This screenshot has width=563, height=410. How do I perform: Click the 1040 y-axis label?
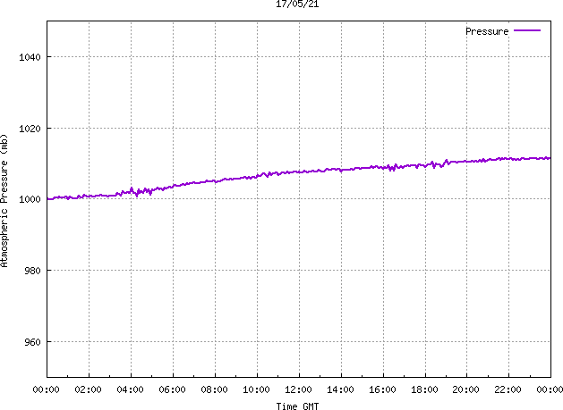coord(30,57)
